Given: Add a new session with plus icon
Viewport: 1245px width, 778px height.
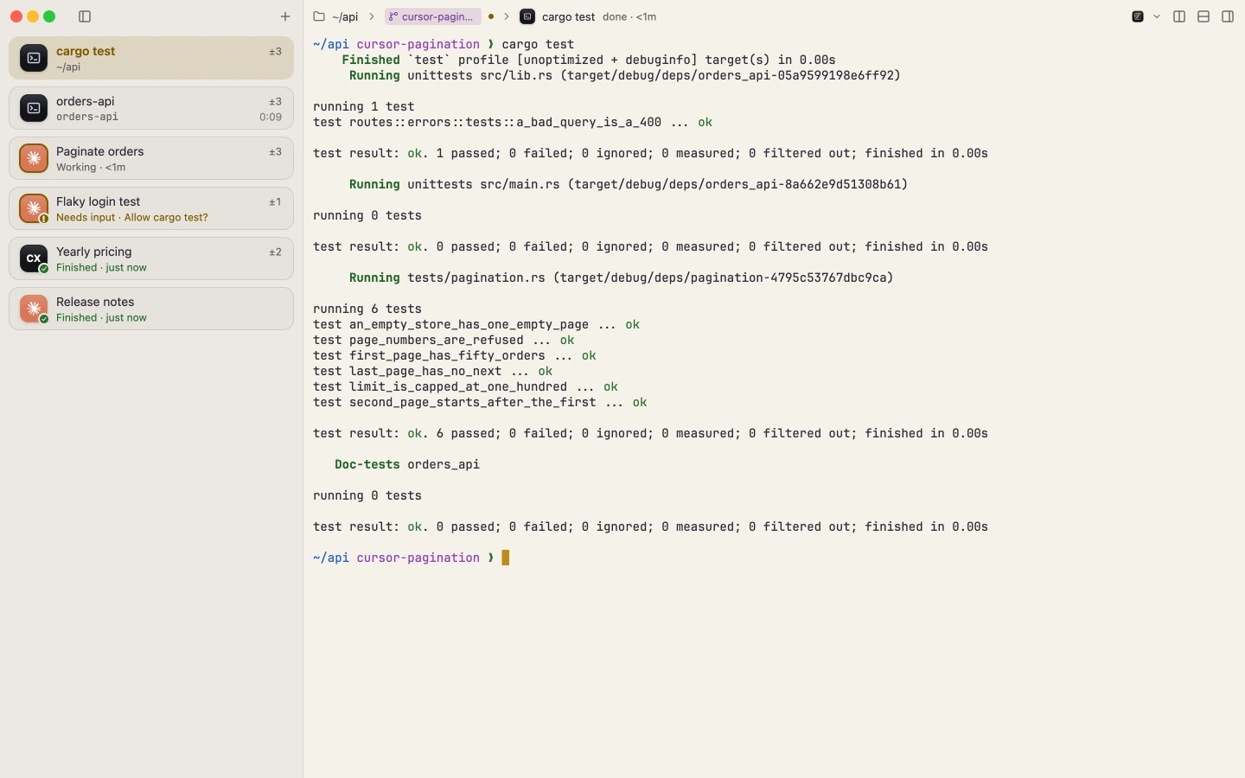Looking at the screenshot, I should (x=285, y=16).
